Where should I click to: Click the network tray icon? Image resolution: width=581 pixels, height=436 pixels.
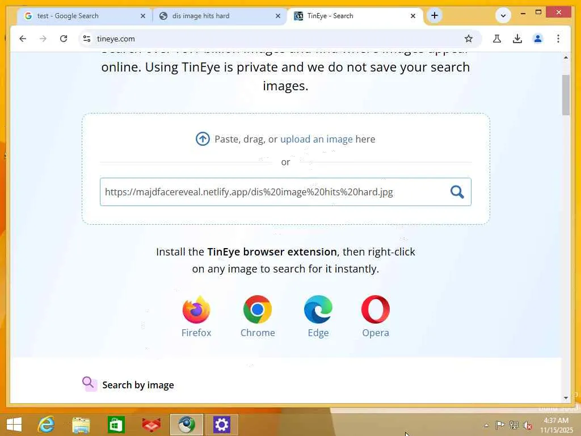click(513, 425)
